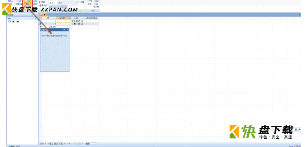The width and height of the screenshot is (306, 147).
Task: Go to next record in navigation bar
Action: [x=65, y=143]
